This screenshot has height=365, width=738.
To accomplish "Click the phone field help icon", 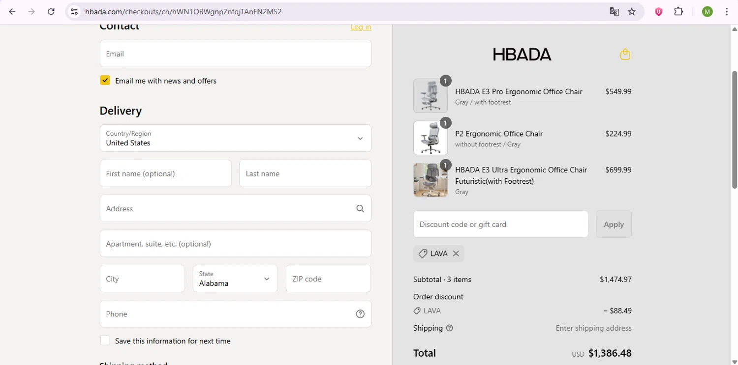I will pos(360,314).
